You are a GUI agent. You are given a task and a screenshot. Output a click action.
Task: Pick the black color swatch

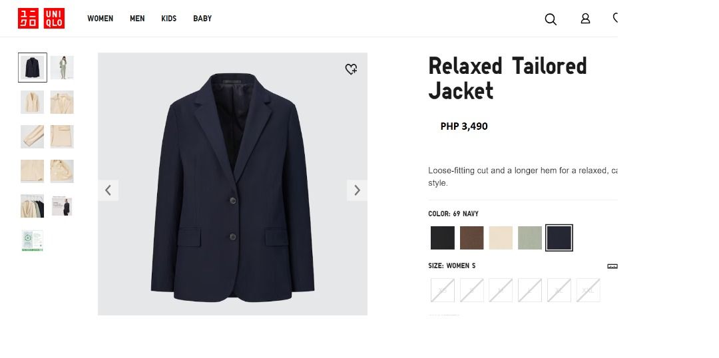click(443, 238)
